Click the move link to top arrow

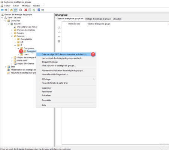[59, 27]
